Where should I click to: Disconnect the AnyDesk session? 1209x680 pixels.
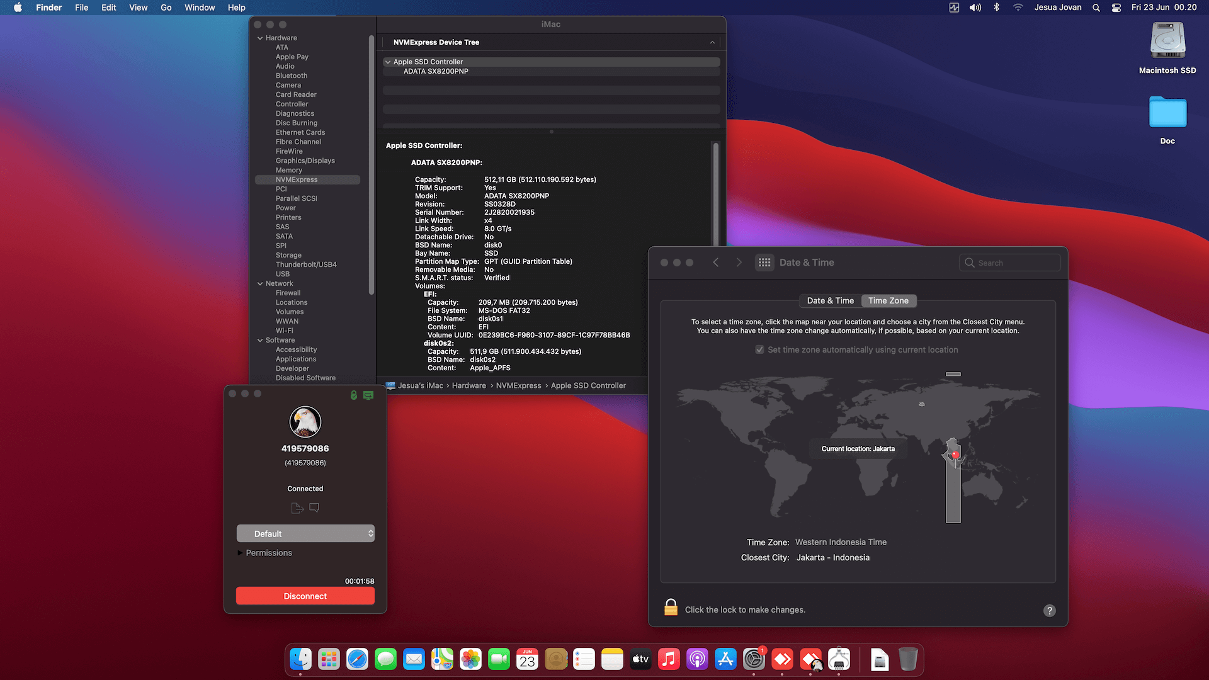point(305,596)
